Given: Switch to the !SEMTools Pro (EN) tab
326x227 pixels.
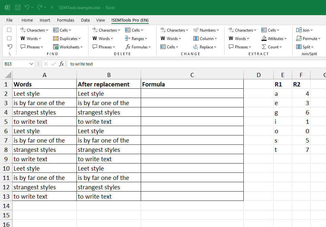Looking at the screenshot, I should (x=130, y=20).
